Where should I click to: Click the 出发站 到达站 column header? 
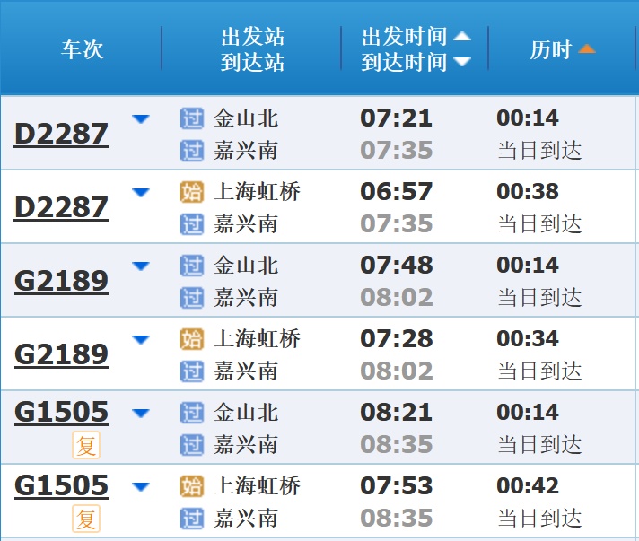click(x=252, y=49)
